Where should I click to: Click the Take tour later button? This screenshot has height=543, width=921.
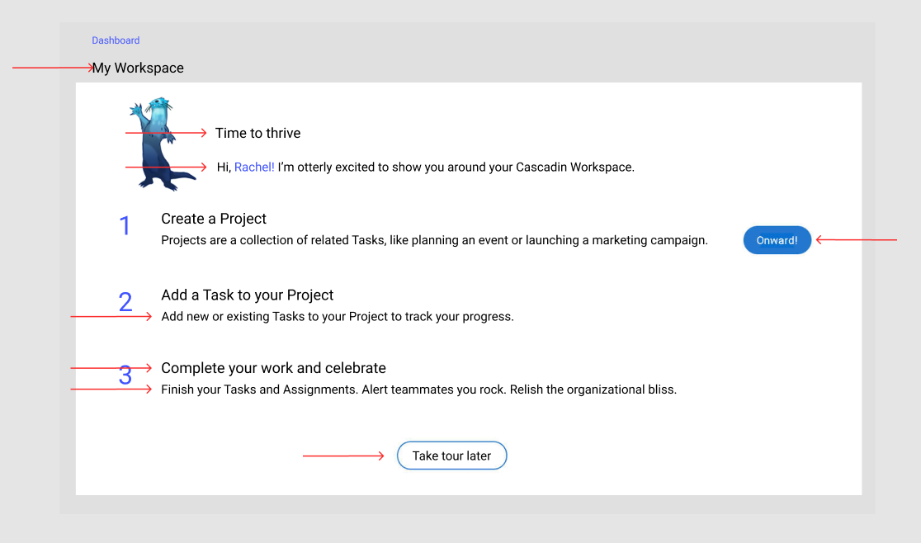tap(451, 456)
